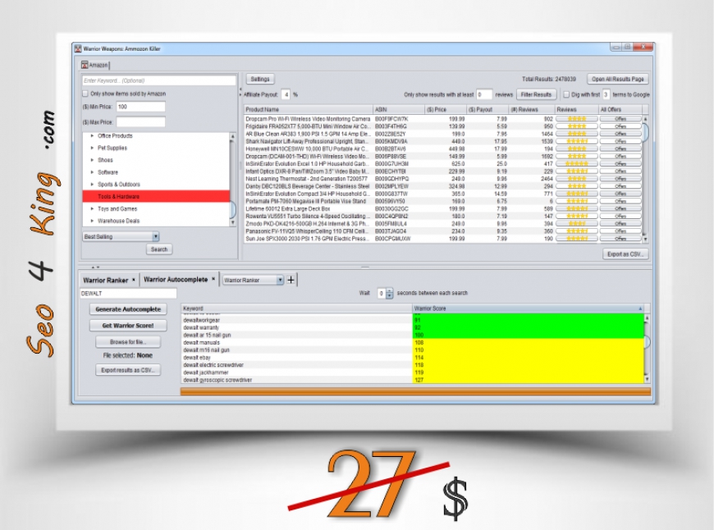The width and height of the screenshot is (714, 530).
Task: Open the Amazon tab
Action: click(x=94, y=65)
